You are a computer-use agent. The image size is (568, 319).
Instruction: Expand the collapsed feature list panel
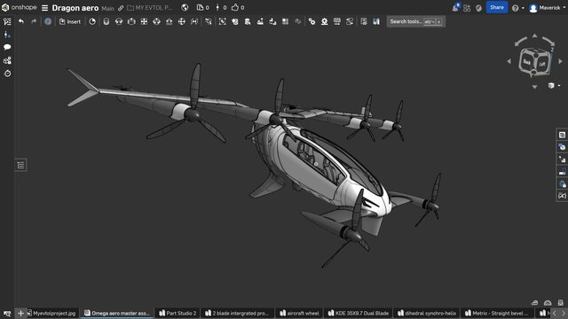pos(20,166)
